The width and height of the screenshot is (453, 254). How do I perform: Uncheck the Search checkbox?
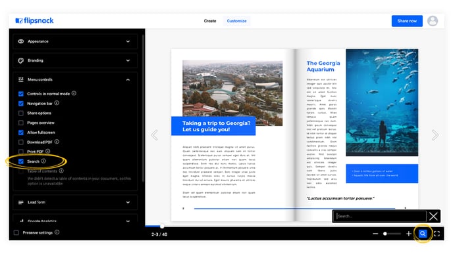[21, 161]
